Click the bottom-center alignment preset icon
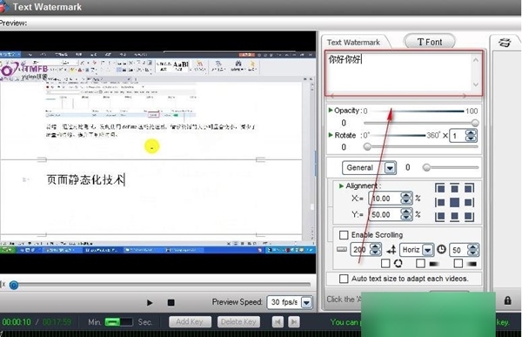Screen dimensions: 522x337 (454, 217)
